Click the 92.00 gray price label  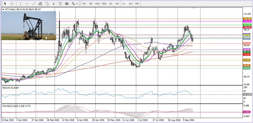pyautogui.click(x=247, y=37)
